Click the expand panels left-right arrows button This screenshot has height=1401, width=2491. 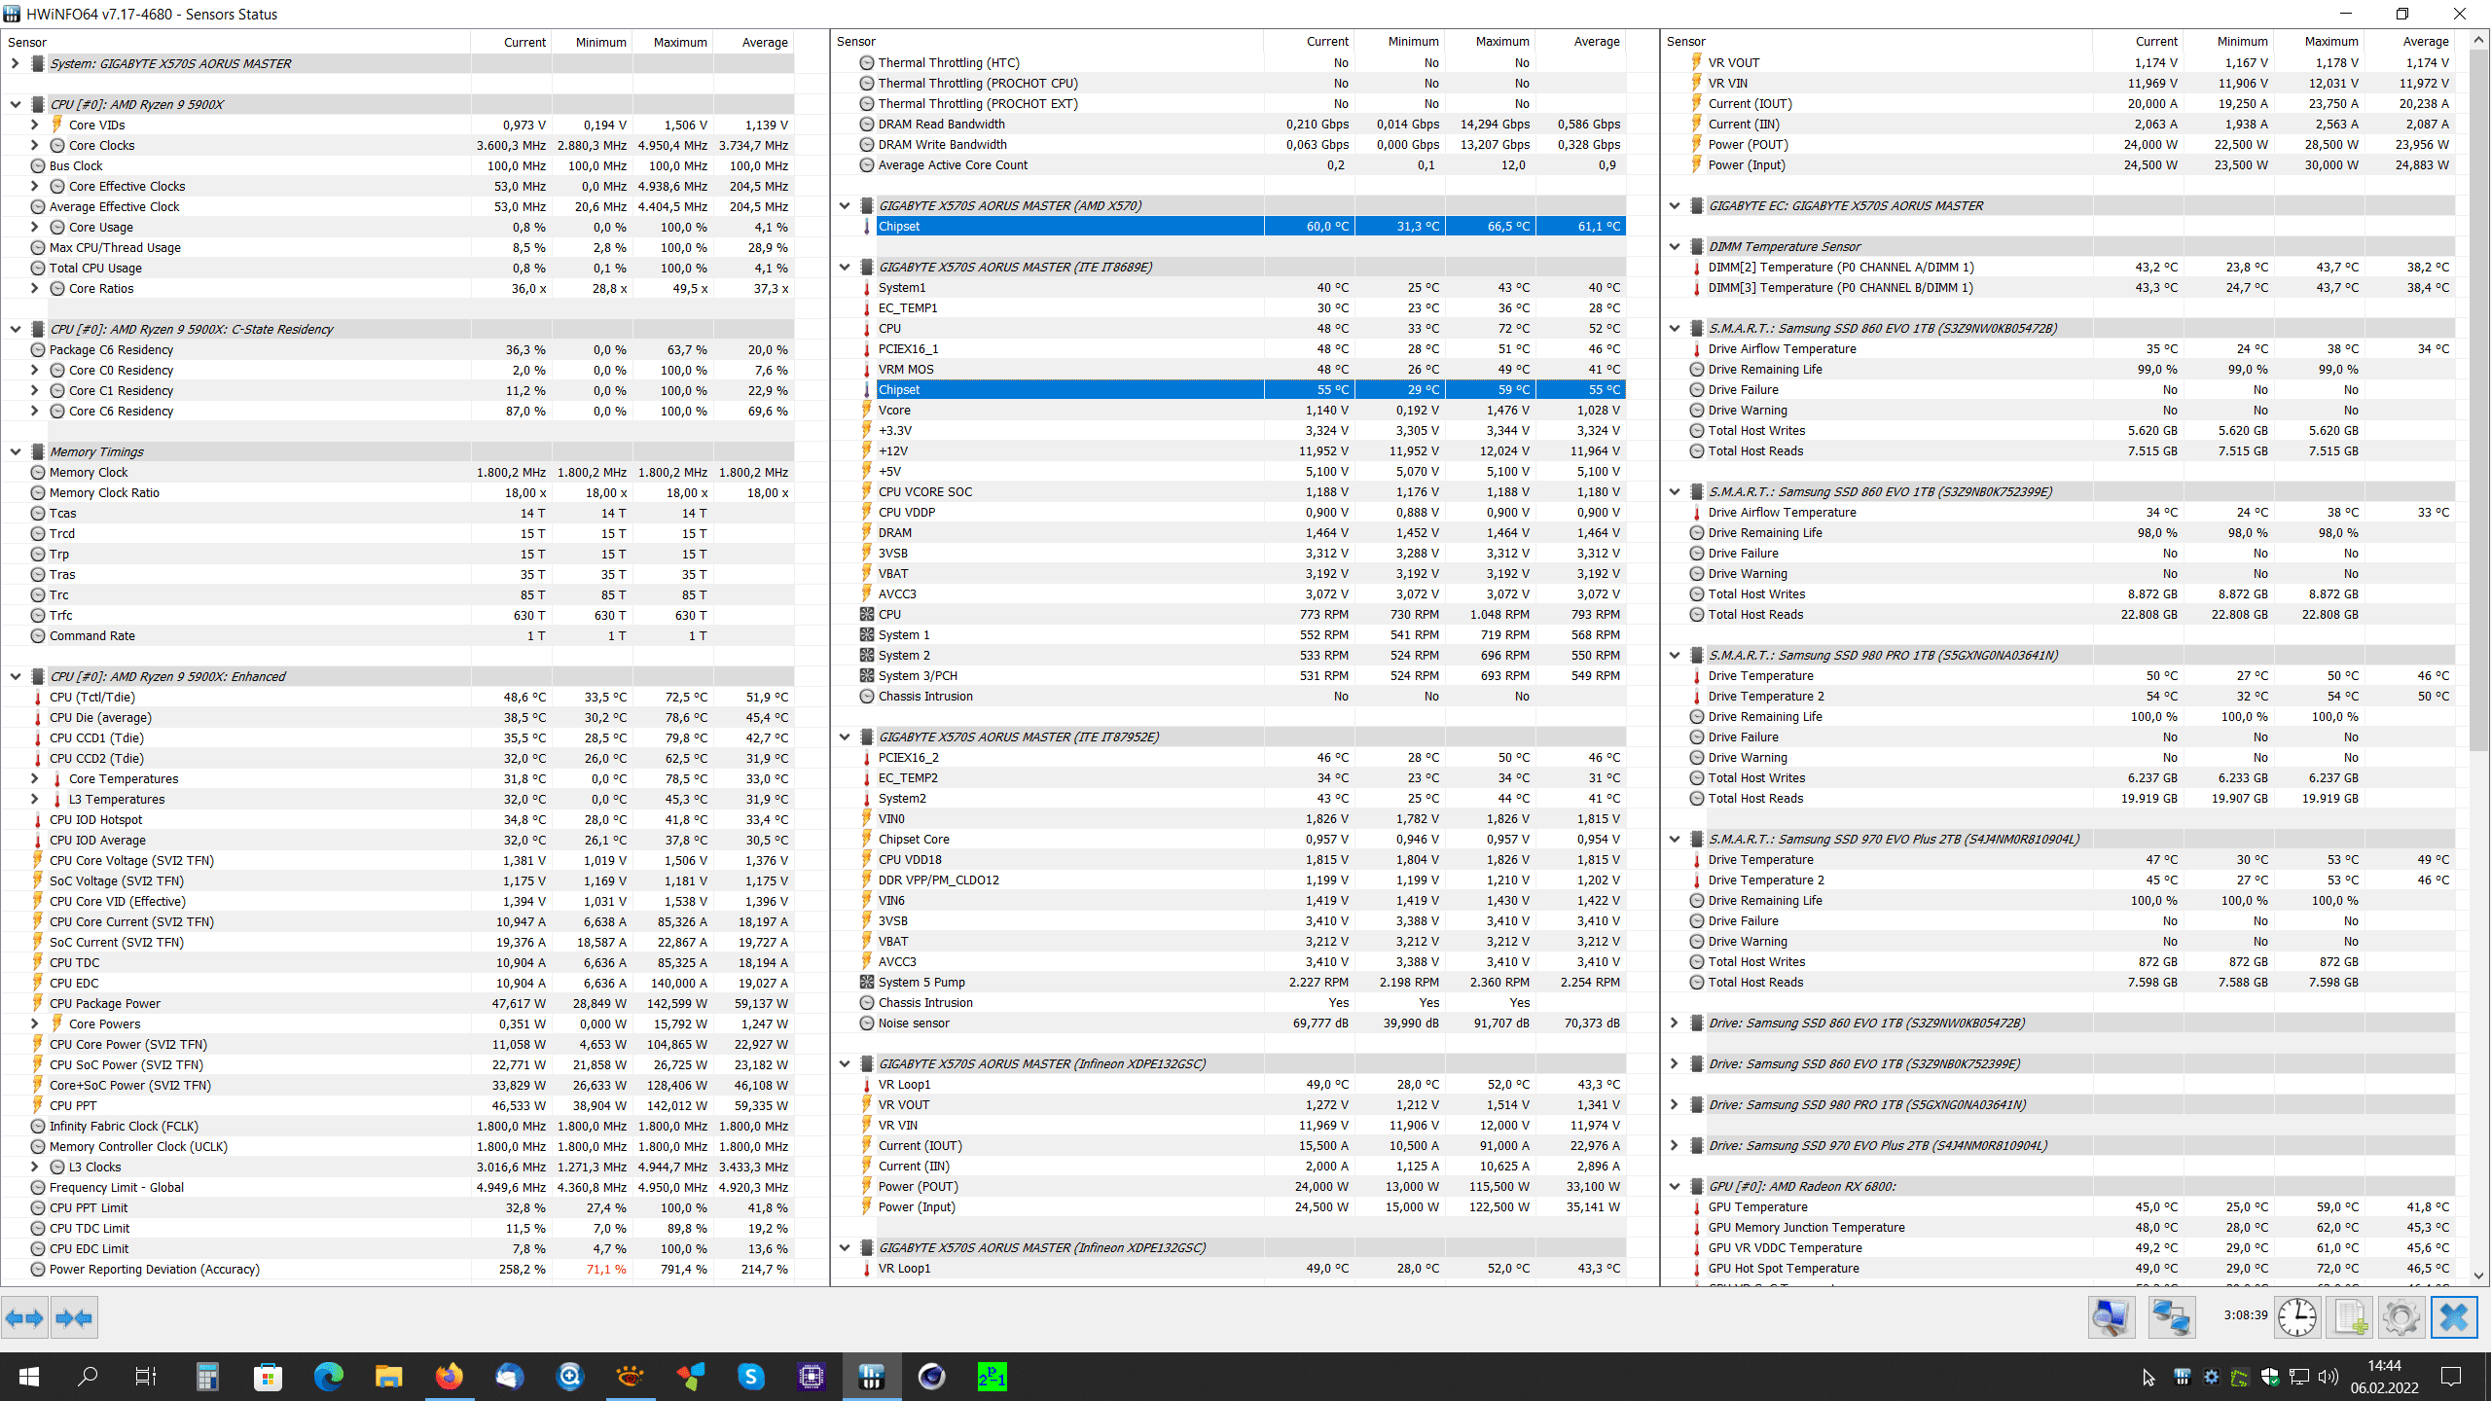[x=24, y=1318]
